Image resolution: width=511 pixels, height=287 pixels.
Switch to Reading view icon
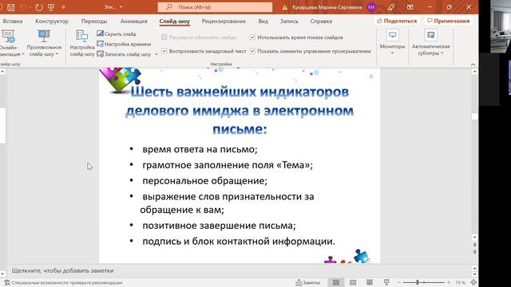point(370,282)
